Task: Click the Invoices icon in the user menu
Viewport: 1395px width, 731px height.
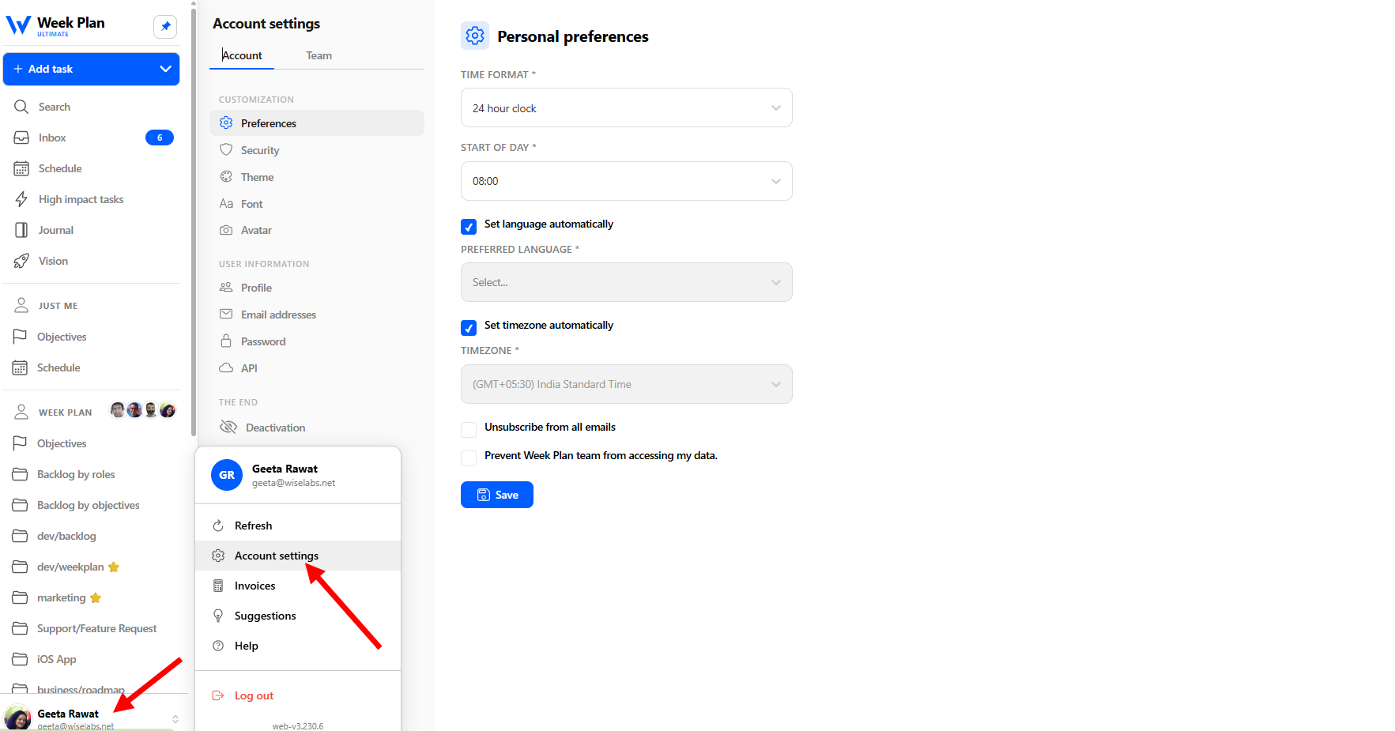Action: [x=218, y=586]
